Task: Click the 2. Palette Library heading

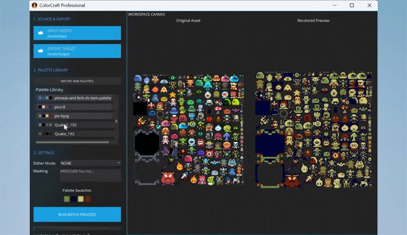Action: coord(51,70)
